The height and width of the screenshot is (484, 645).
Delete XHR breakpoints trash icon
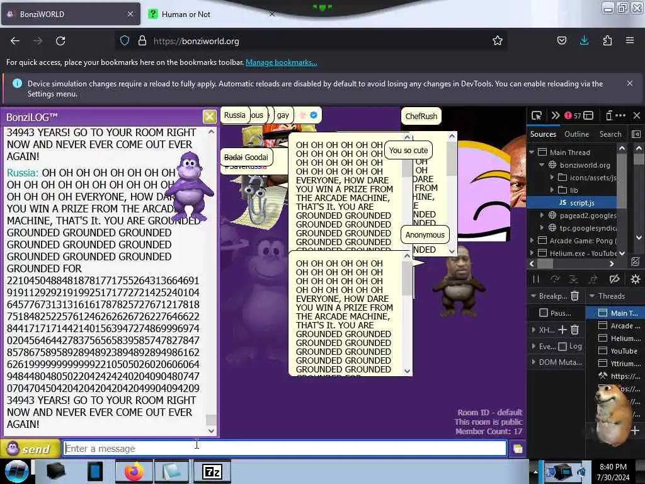pos(575,330)
